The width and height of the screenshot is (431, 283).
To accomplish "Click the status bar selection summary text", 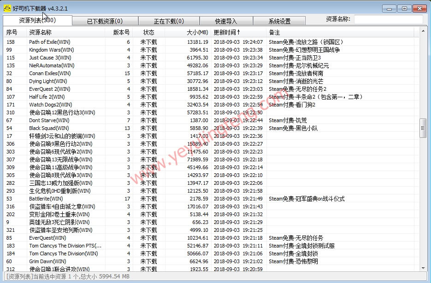I will 68,277.
